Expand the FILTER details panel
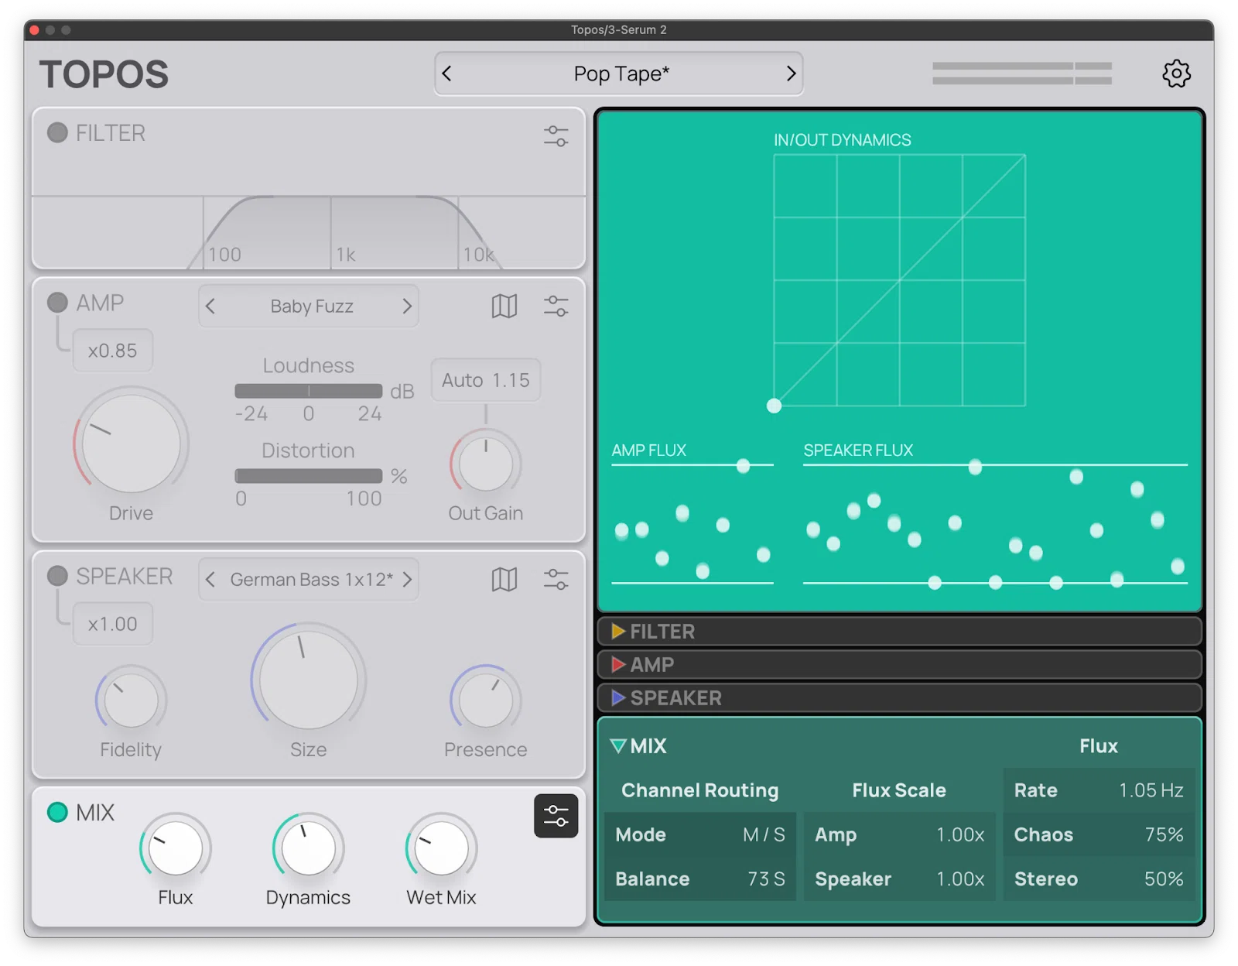Screen dimensions: 1238x966 (x=899, y=632)
